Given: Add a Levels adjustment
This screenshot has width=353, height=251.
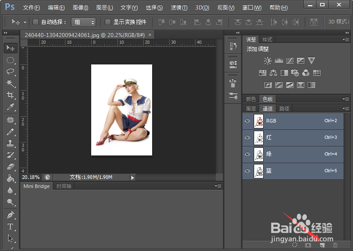Looking at the screenshot, I should 279,60.
